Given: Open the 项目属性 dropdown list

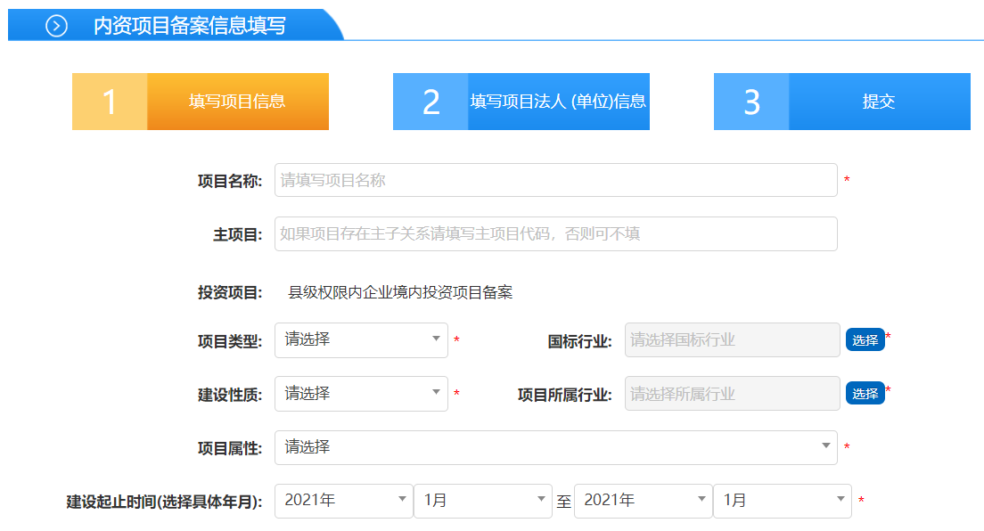Looking at the screenshot, I should [x=555, y=447].
